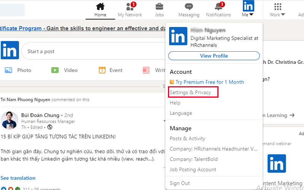This screenshot has width=304, height=190.
Task: Click the View Profile button
Action: (214, 56)
